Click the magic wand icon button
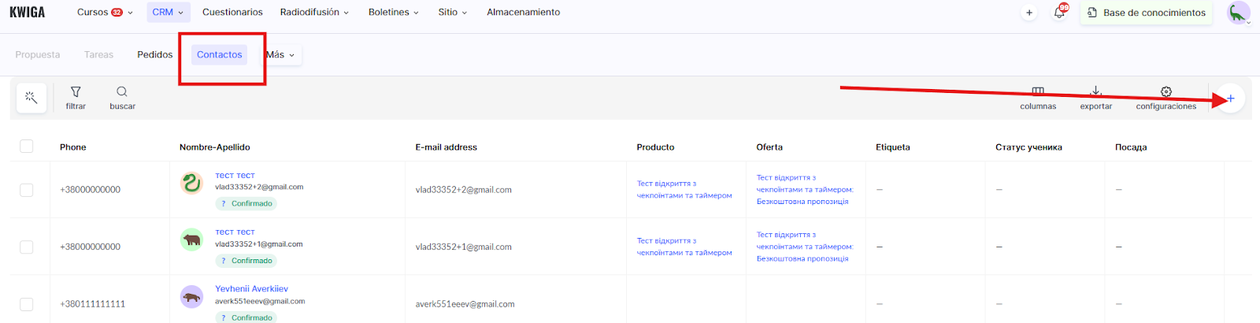 [x=31, y=98]
